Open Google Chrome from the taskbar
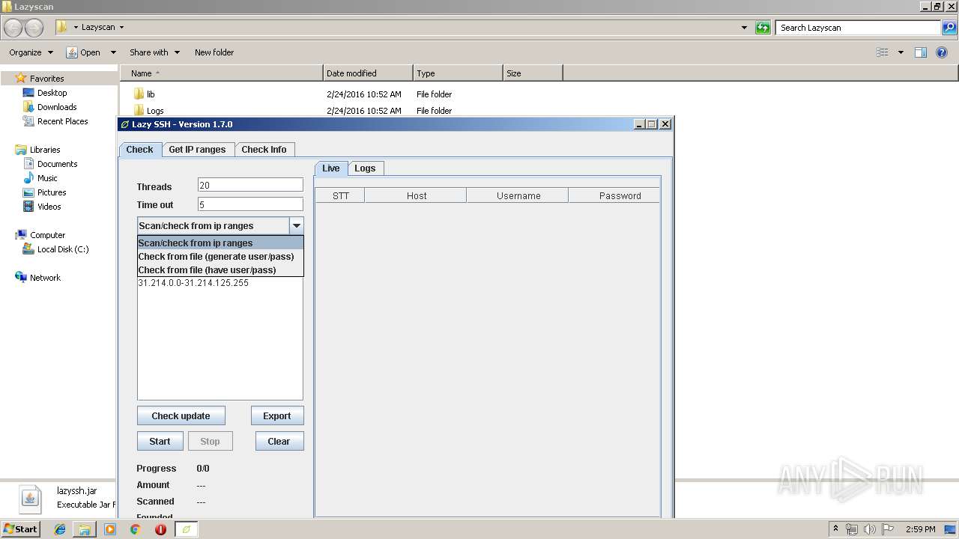959x539 pixels. [x=135, y=529]
